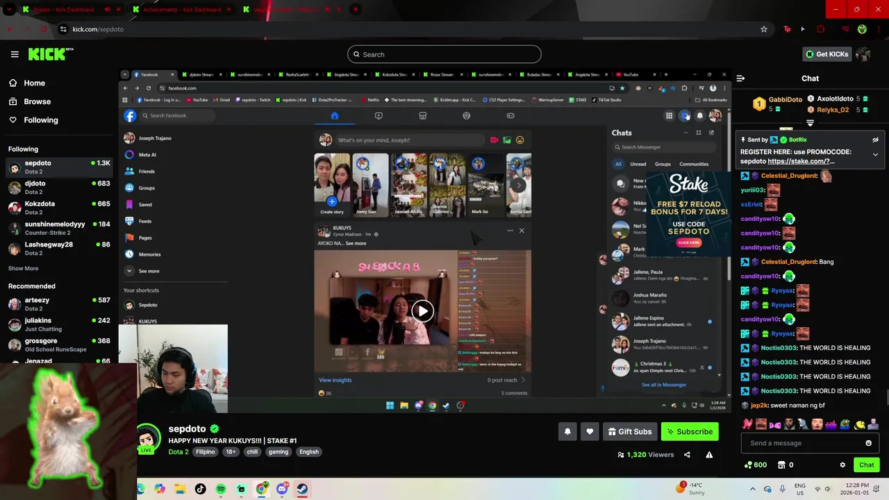Click the 18+ tag

231,451
